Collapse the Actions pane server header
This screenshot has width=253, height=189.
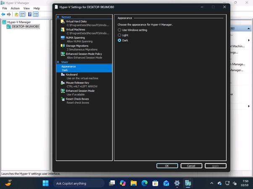(x=249, y=28)
